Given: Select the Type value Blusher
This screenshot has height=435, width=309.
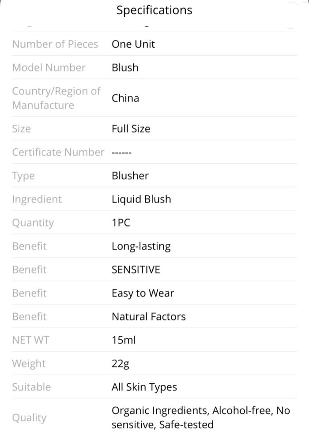Looking at the screenshot, I should (130, 176).
